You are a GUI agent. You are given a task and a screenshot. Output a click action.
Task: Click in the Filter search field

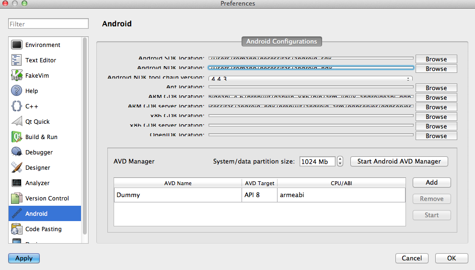[48, 24]
